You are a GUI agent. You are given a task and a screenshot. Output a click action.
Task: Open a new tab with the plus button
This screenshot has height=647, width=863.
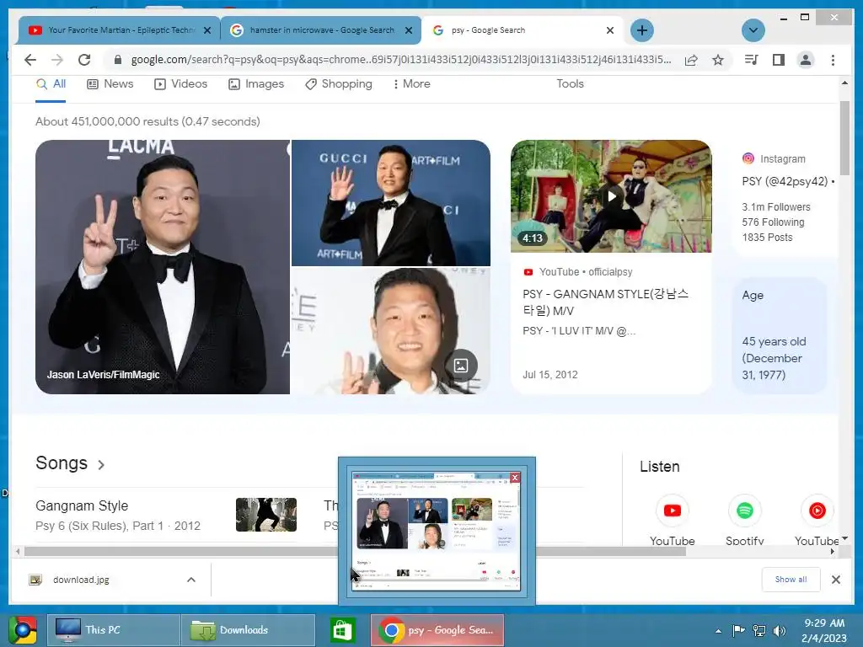click(641, 30)
